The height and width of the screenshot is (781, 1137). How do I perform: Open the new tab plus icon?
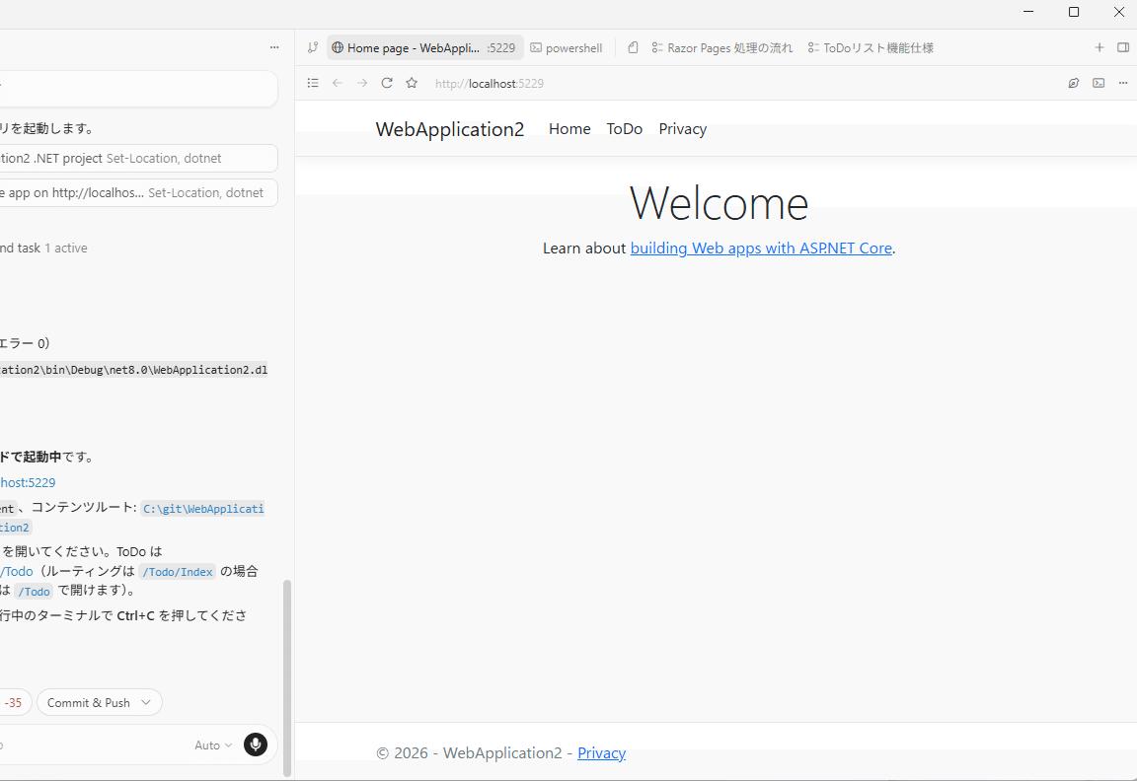(1099, 47)
